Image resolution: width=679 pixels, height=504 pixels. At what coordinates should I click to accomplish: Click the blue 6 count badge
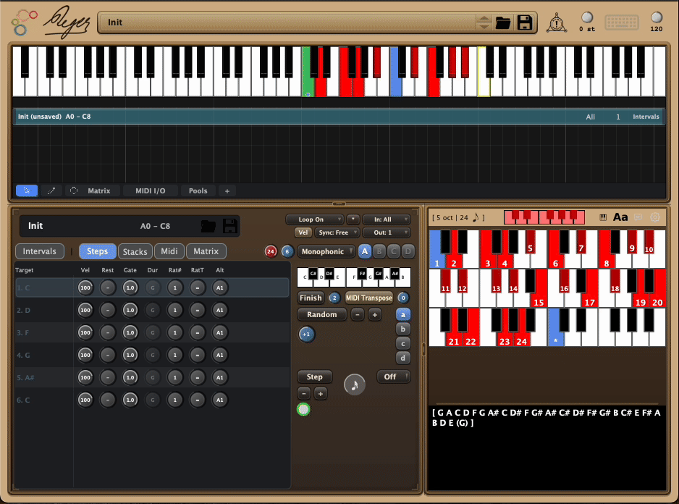[x=287, y=251]
